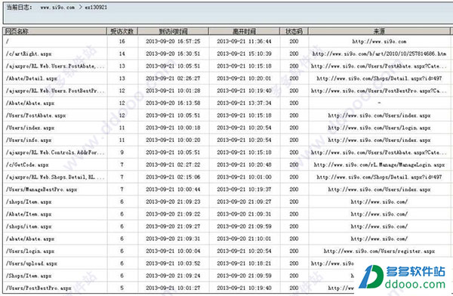Select the /c/artRight.aspx row
The height and width of the screenshot is (296, 453).
(x=226, y=54)
